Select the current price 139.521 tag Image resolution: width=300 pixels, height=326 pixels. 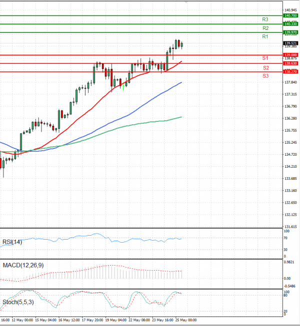pyautogui.click(x=290, y=43)
